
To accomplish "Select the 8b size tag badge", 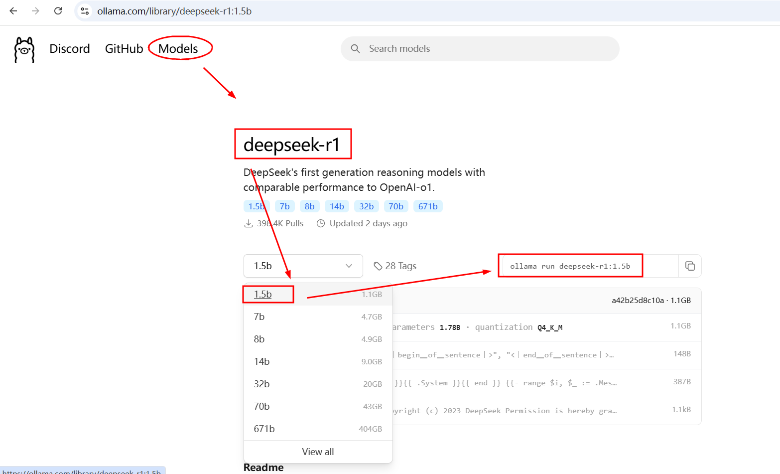I will pyautogui.click(x=309, y=206).
